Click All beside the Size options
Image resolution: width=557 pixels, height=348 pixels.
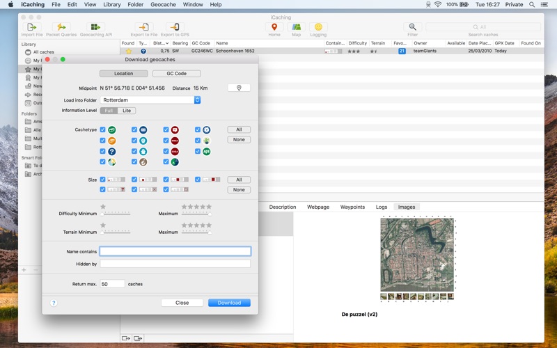[239, 180]
